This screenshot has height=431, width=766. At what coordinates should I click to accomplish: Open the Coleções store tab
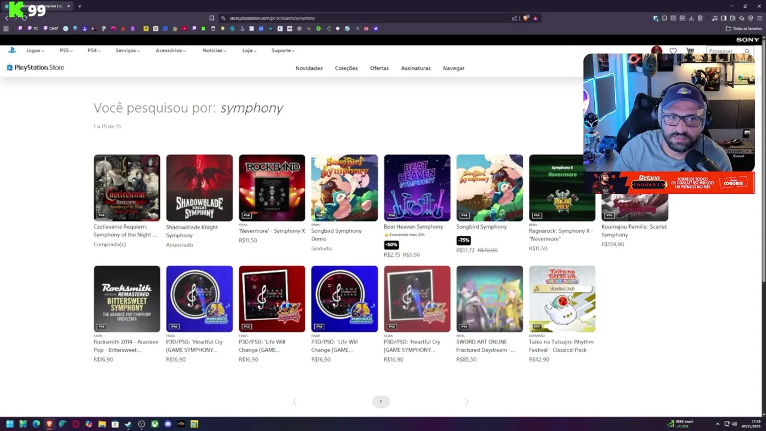[x=346, y=68]
